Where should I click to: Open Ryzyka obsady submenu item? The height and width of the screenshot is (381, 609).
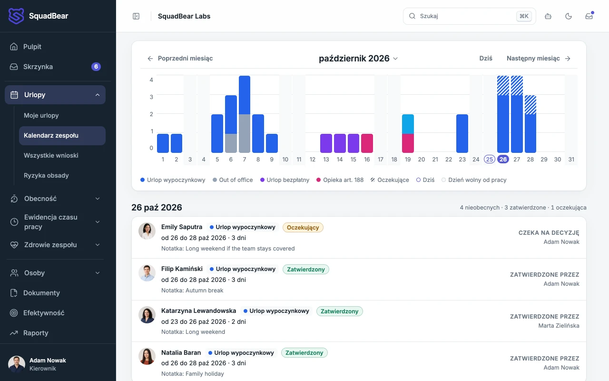62,175
